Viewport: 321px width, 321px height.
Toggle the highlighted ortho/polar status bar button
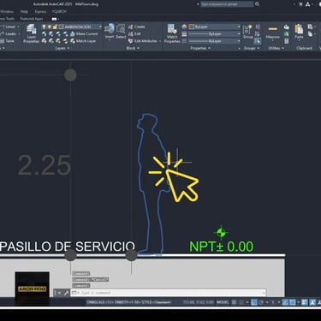(254, 302)
